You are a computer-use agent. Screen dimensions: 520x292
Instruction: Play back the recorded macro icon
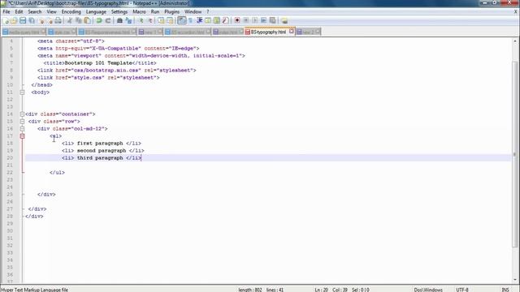(x=254, y=20)
